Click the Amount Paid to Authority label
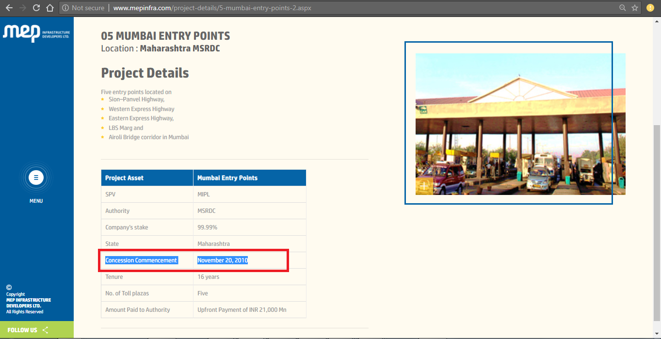The height and width of the screenshot is (339, 661). pos(138,310)
